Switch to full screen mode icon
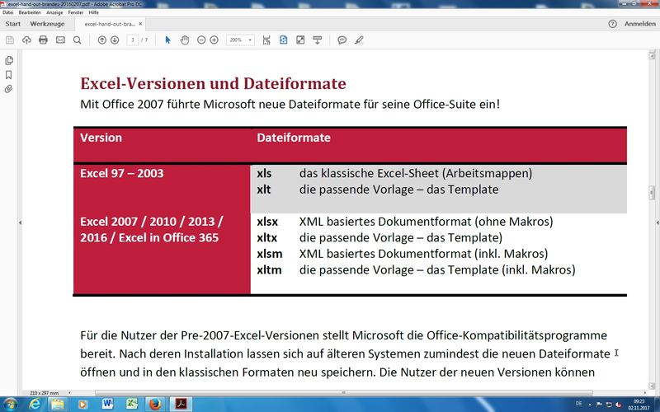The image size is (660, 412). coord(300,40)
